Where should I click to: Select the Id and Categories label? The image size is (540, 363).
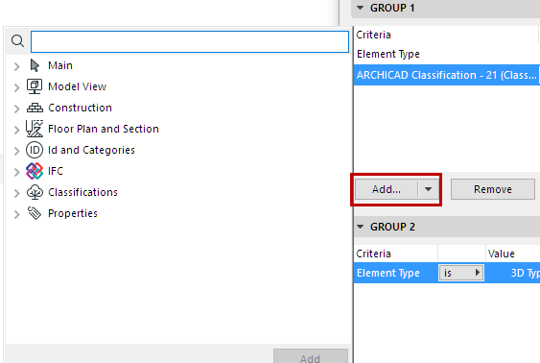click(91, 150)
